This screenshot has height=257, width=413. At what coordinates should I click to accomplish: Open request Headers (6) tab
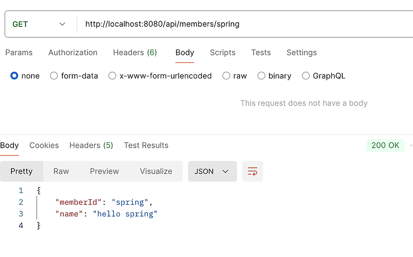135,53
